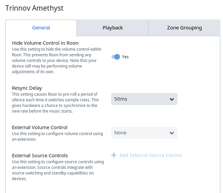Click the Resync Delay chevron arrow
The image size is (223, 193).
[x=172, y=99]
